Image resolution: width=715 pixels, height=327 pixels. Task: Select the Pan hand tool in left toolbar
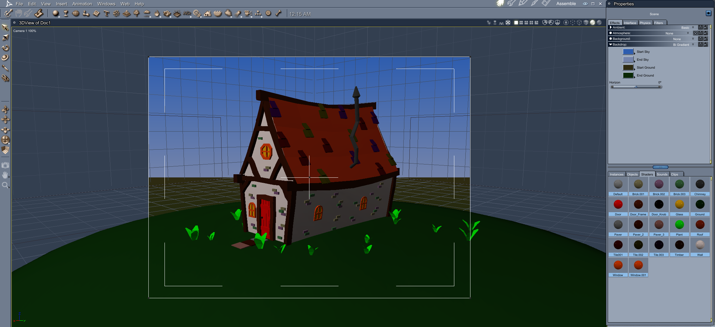[5, 175]
